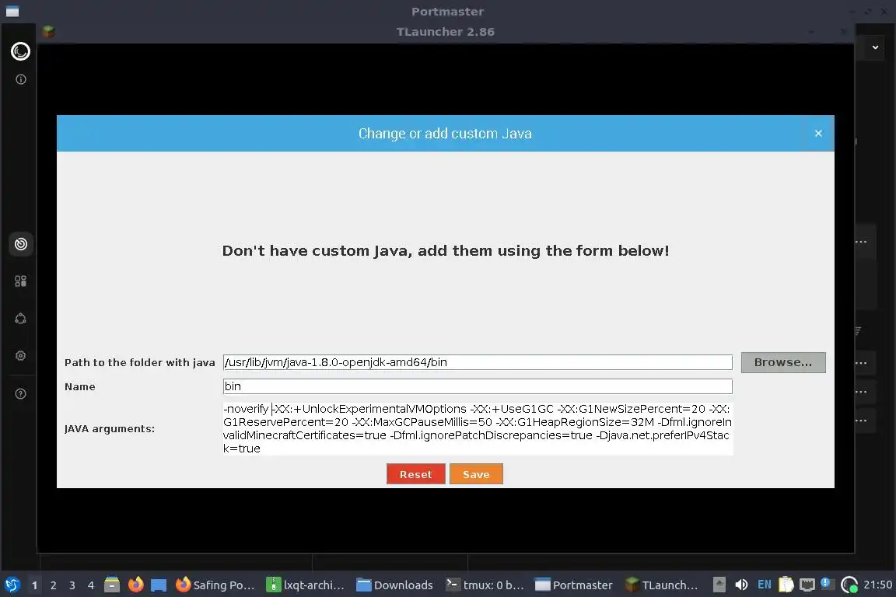Click the Portmaster window menu icon
This screenshot has width=896, height=597.
coord(12,12)
